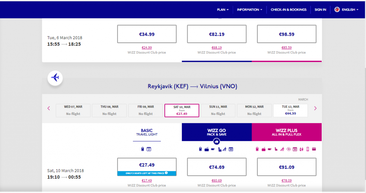Choose the €91.09 WIZZ PLUS fare
366x193 pixels.
click(x=287, y=167)
